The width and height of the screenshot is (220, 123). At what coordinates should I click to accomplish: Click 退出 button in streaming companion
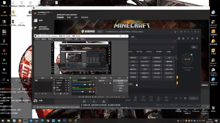point(194,47)
